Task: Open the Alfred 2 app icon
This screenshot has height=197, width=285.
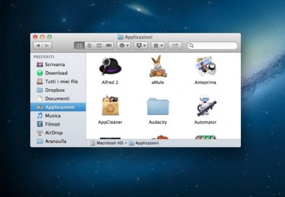Action: 110,66
